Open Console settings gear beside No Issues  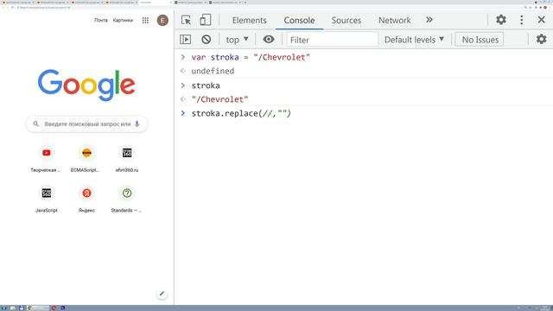click(x=542, y=39)
